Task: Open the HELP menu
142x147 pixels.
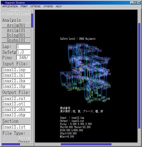Action: click(x=59, y=7)
